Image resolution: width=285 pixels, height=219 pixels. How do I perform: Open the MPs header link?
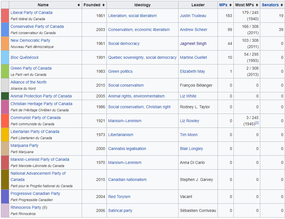click(x=223, y=5)
